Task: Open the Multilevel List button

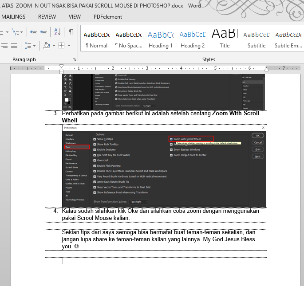Action: [x=15, y=31]
